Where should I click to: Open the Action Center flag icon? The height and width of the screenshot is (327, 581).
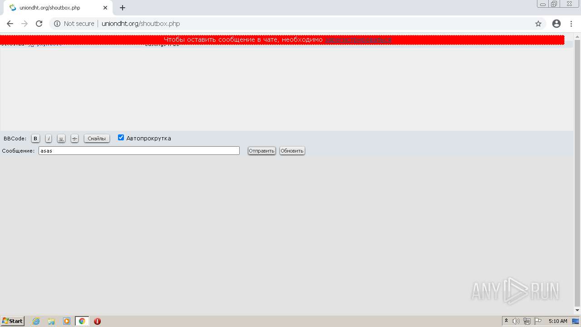coord(538,321)
